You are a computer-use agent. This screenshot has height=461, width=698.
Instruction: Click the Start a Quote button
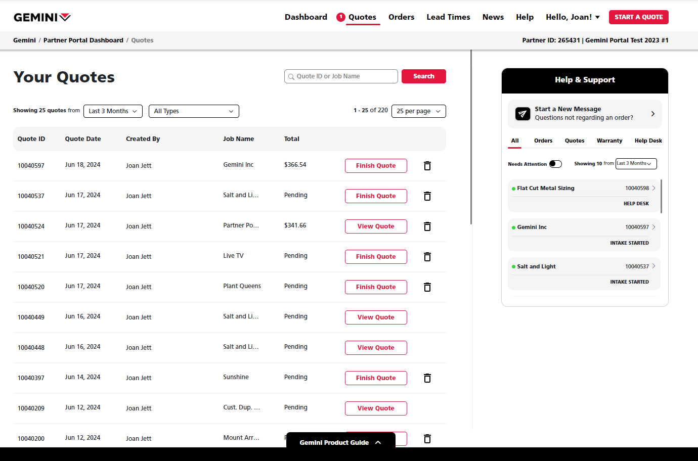(x=638, y=17)
